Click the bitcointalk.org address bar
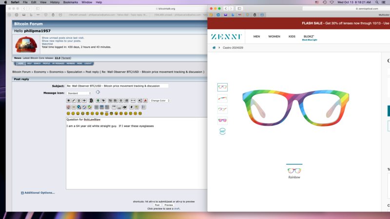This screenshot has width=390, height=219. pyautogui.click(x=154, y=8)
